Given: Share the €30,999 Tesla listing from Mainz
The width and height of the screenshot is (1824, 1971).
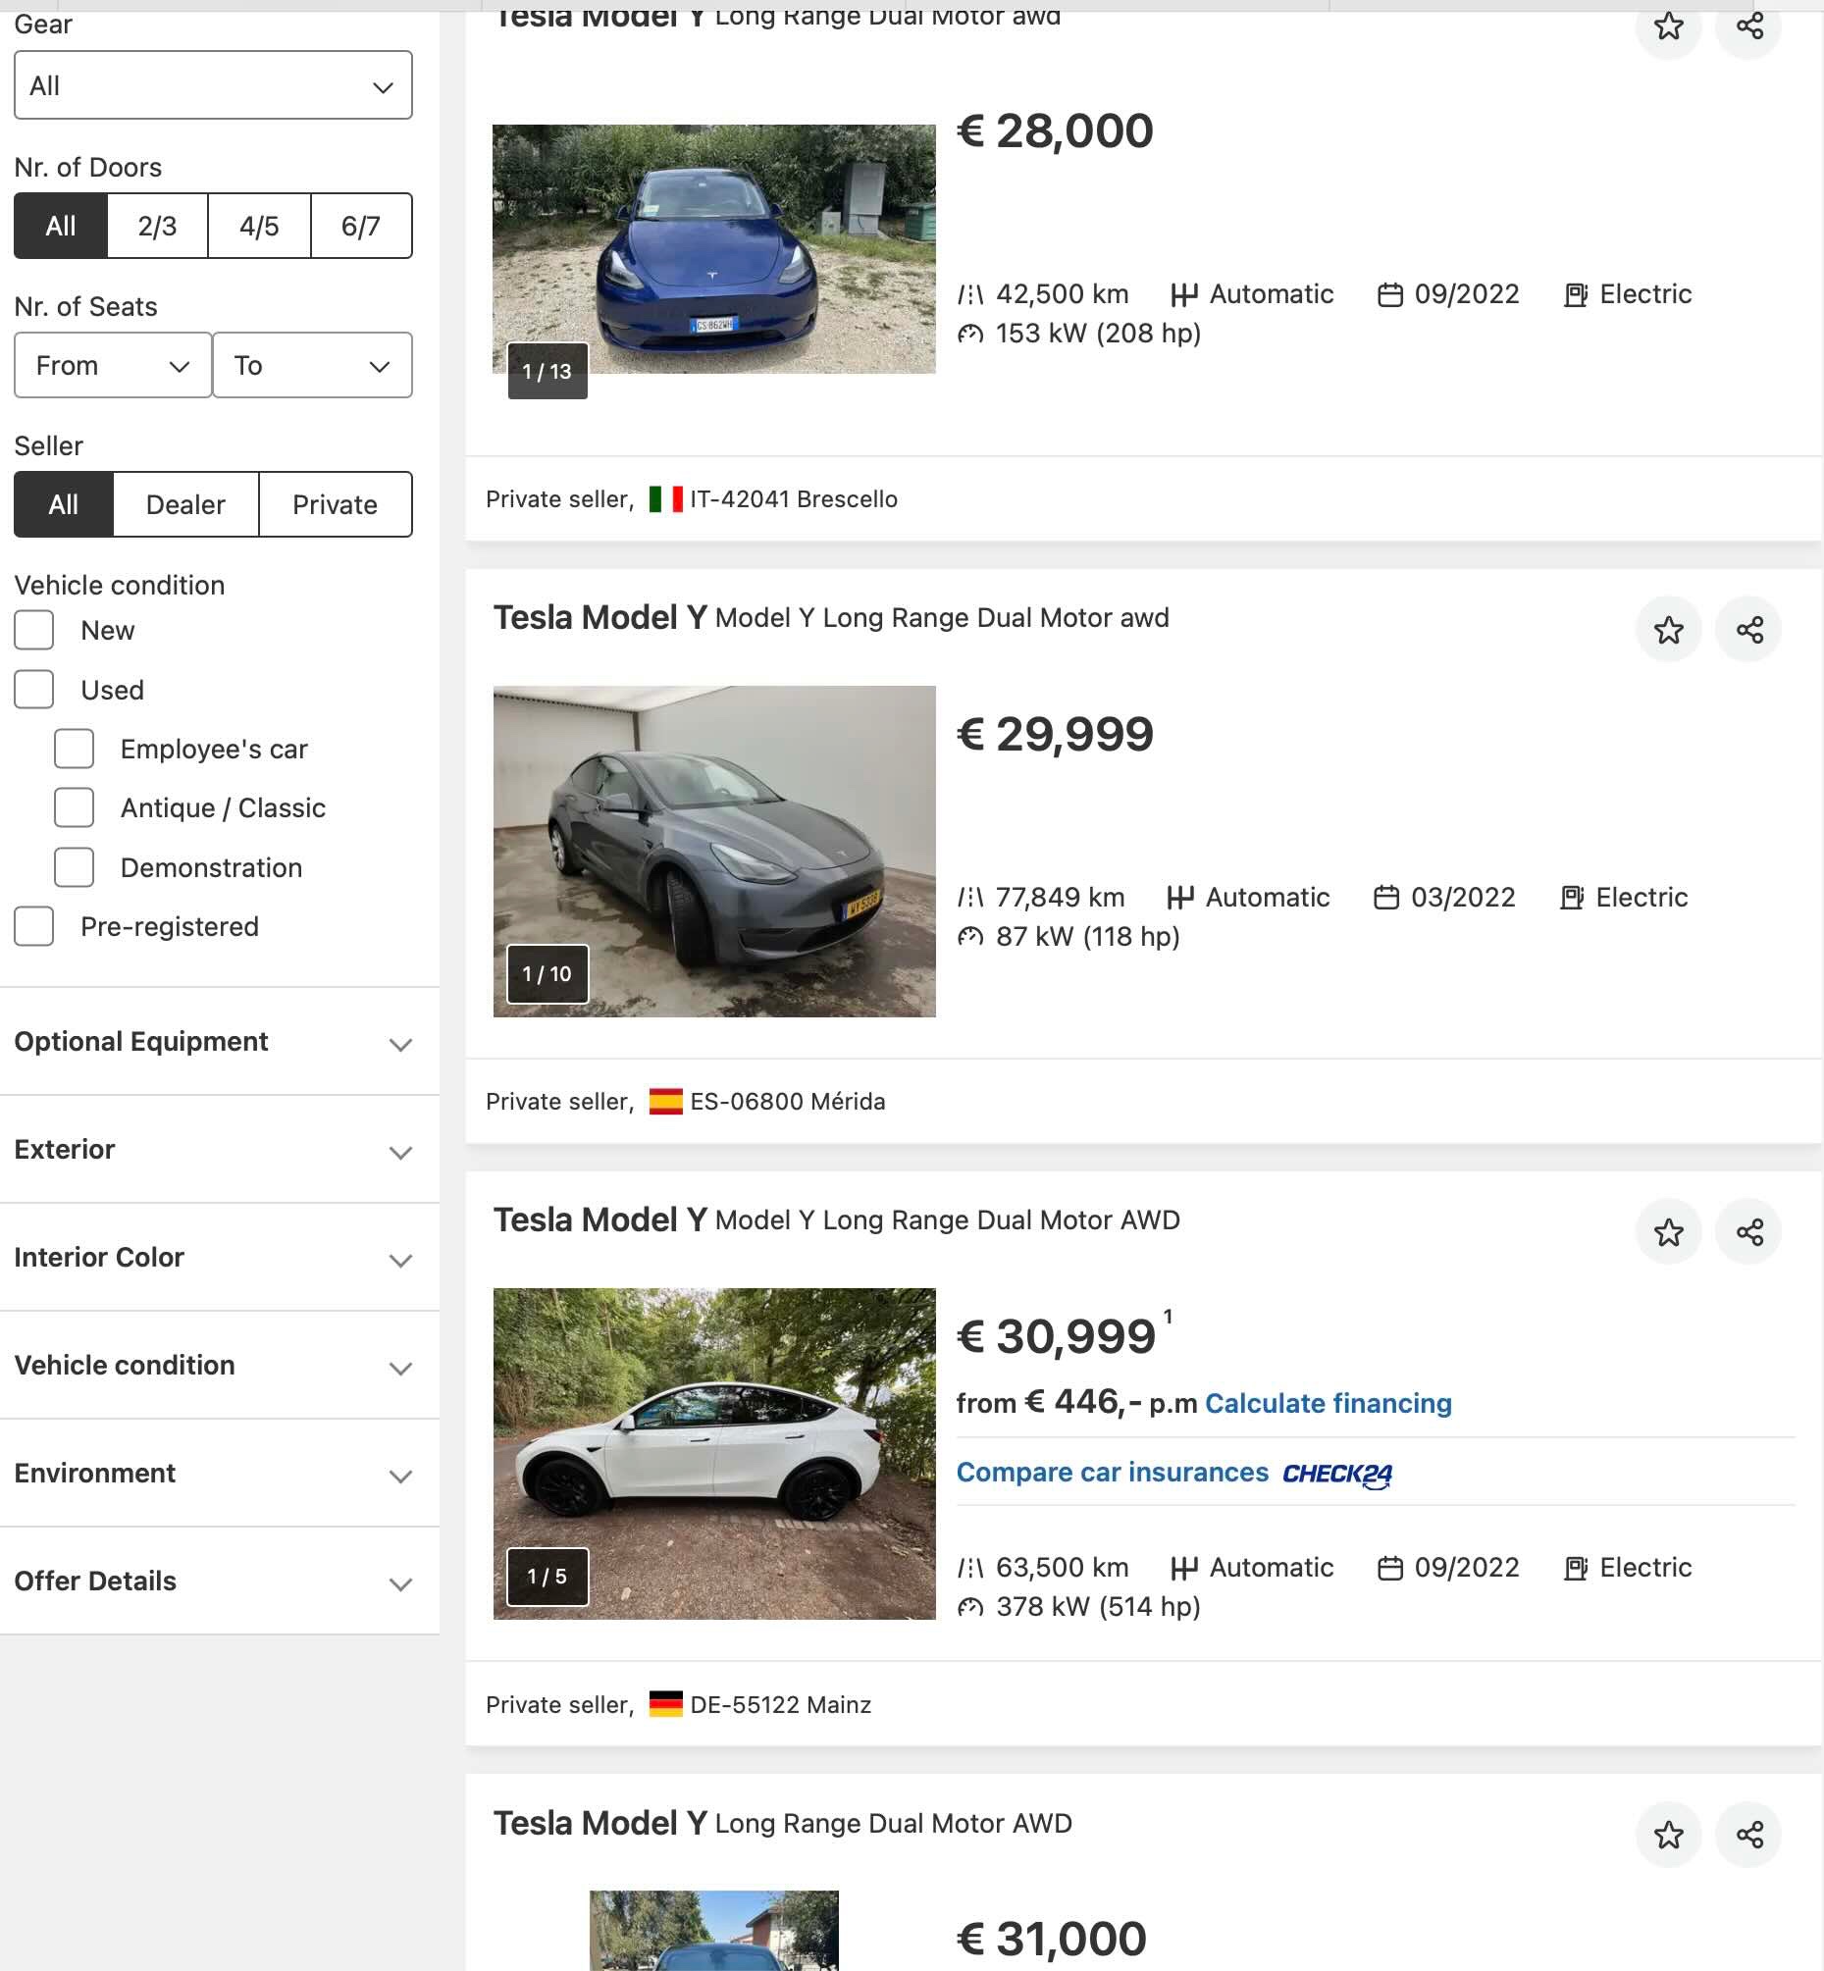Looking at the screenshot, I should pyautogui.click(x=1748, y=1231).
